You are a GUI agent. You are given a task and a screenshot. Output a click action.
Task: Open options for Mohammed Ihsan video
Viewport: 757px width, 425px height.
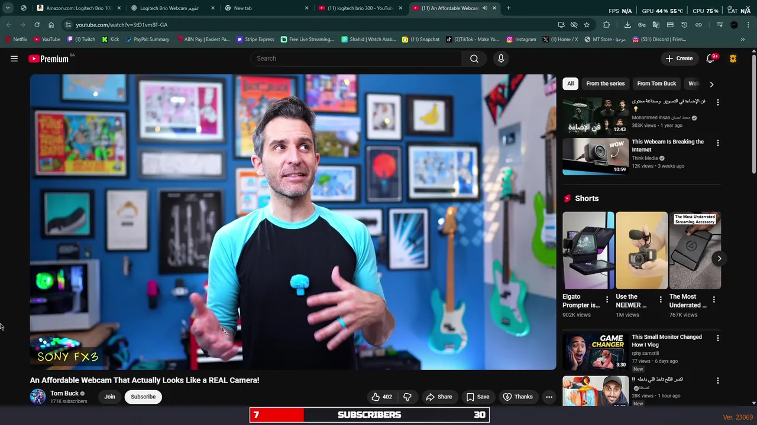tap(718, 102)
